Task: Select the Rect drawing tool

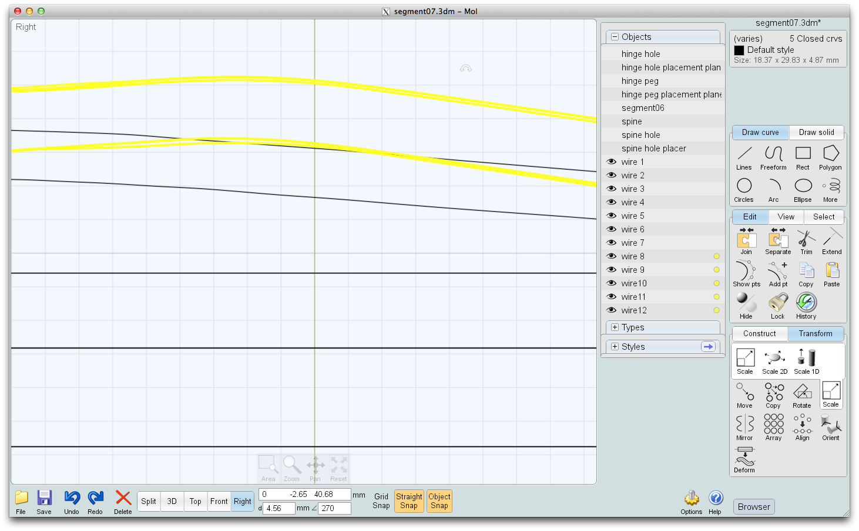Action: pyautogui.click(x=803, y=158)
